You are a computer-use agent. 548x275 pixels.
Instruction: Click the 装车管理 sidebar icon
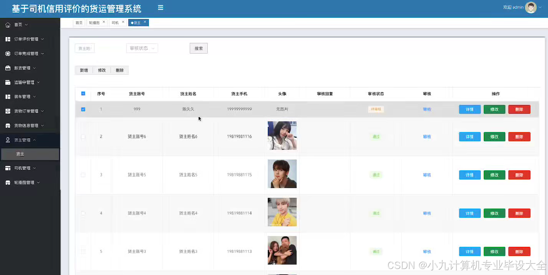[8, 97]
